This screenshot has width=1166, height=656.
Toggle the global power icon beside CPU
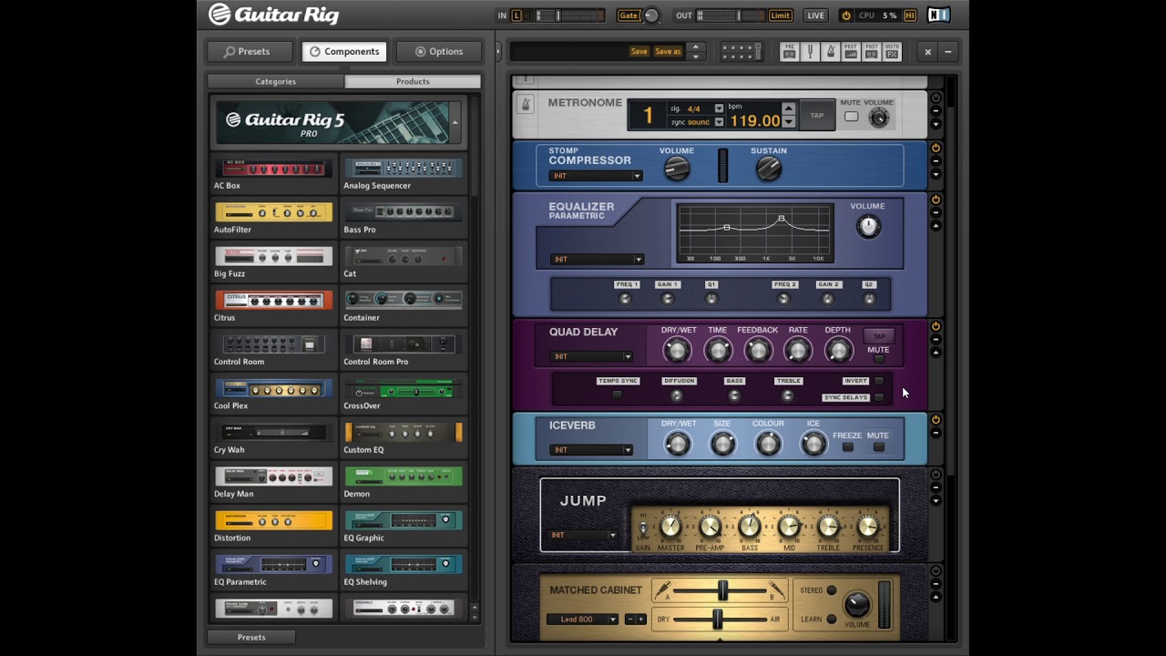pyautogui.click(x=846, y=15)
